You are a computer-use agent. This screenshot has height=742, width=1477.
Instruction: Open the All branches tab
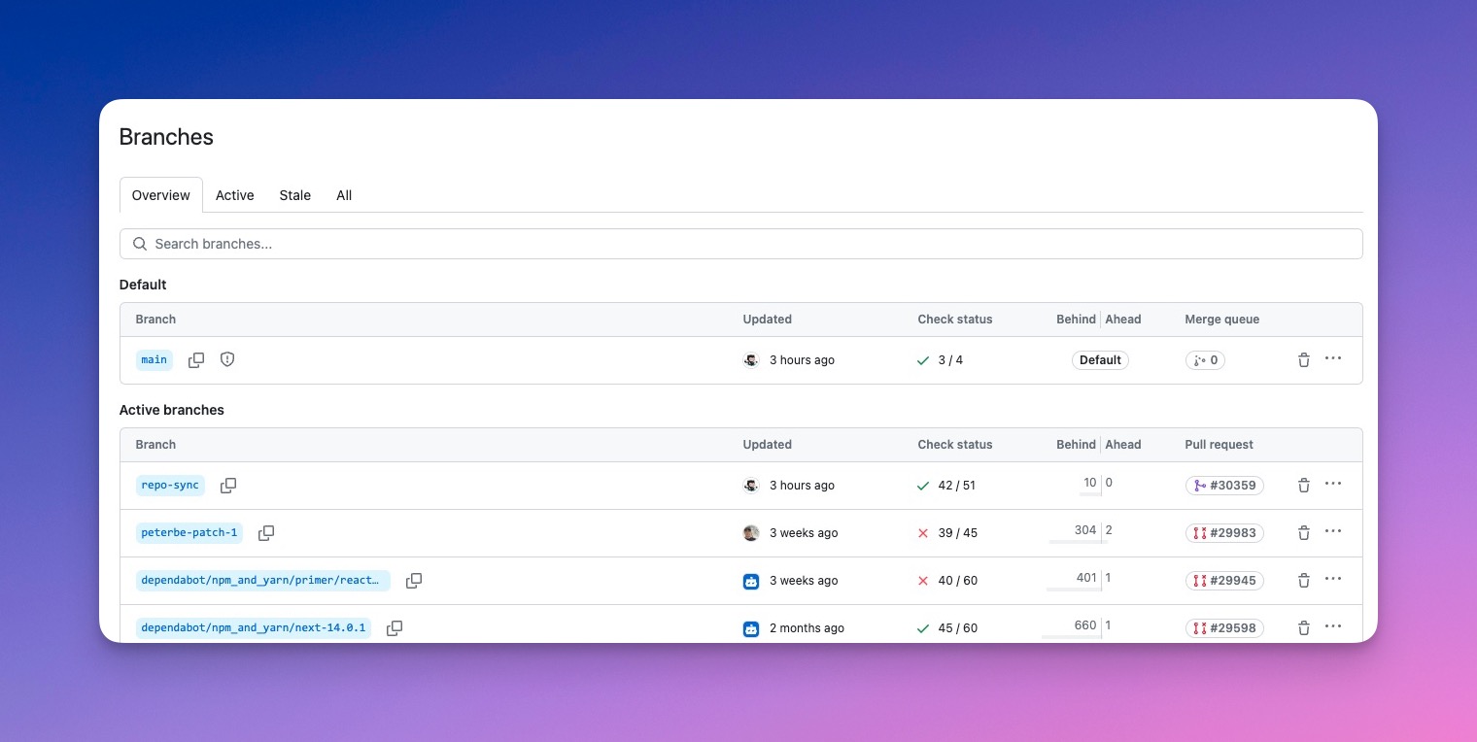click(344, 195)
